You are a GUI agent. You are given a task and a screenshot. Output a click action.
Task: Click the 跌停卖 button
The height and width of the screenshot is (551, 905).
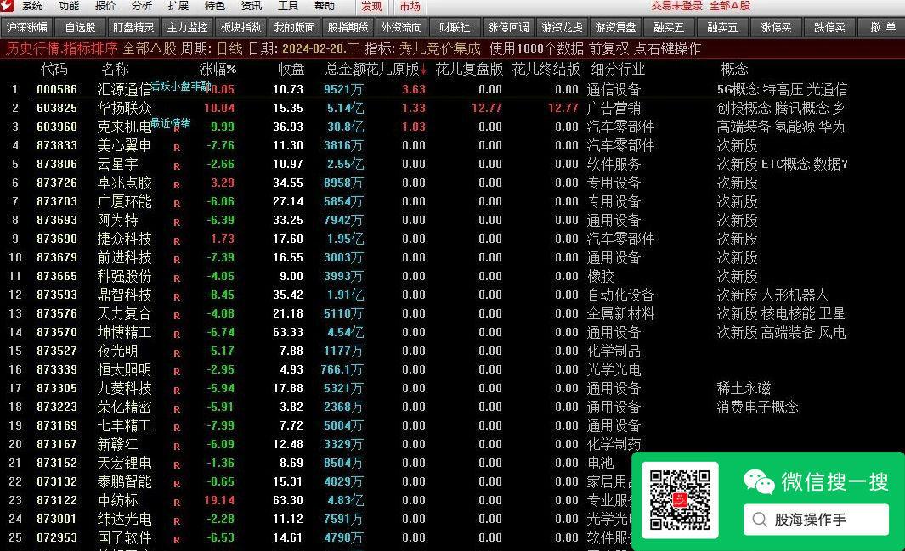(829, 27)
